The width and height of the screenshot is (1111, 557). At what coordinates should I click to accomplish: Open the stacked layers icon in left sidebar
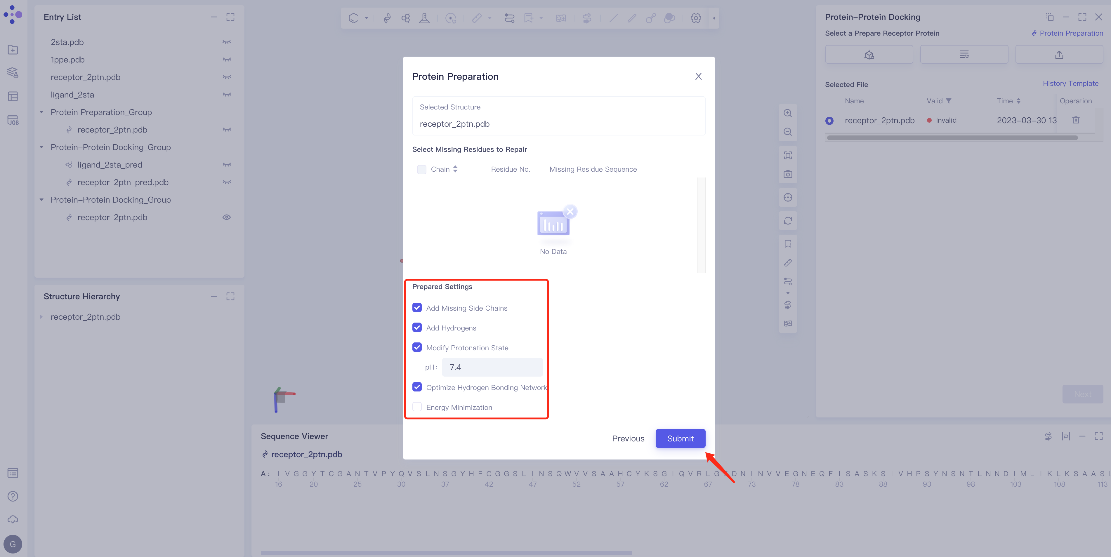pyautogui.click(x=13, y=72)
